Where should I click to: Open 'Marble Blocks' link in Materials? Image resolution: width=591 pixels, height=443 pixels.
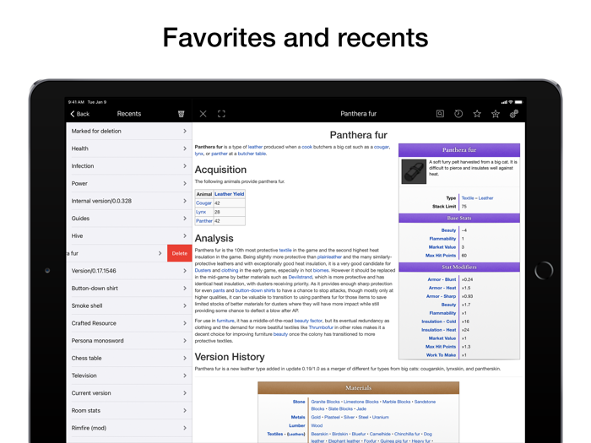pyautogui.click(x=396, y=402)
